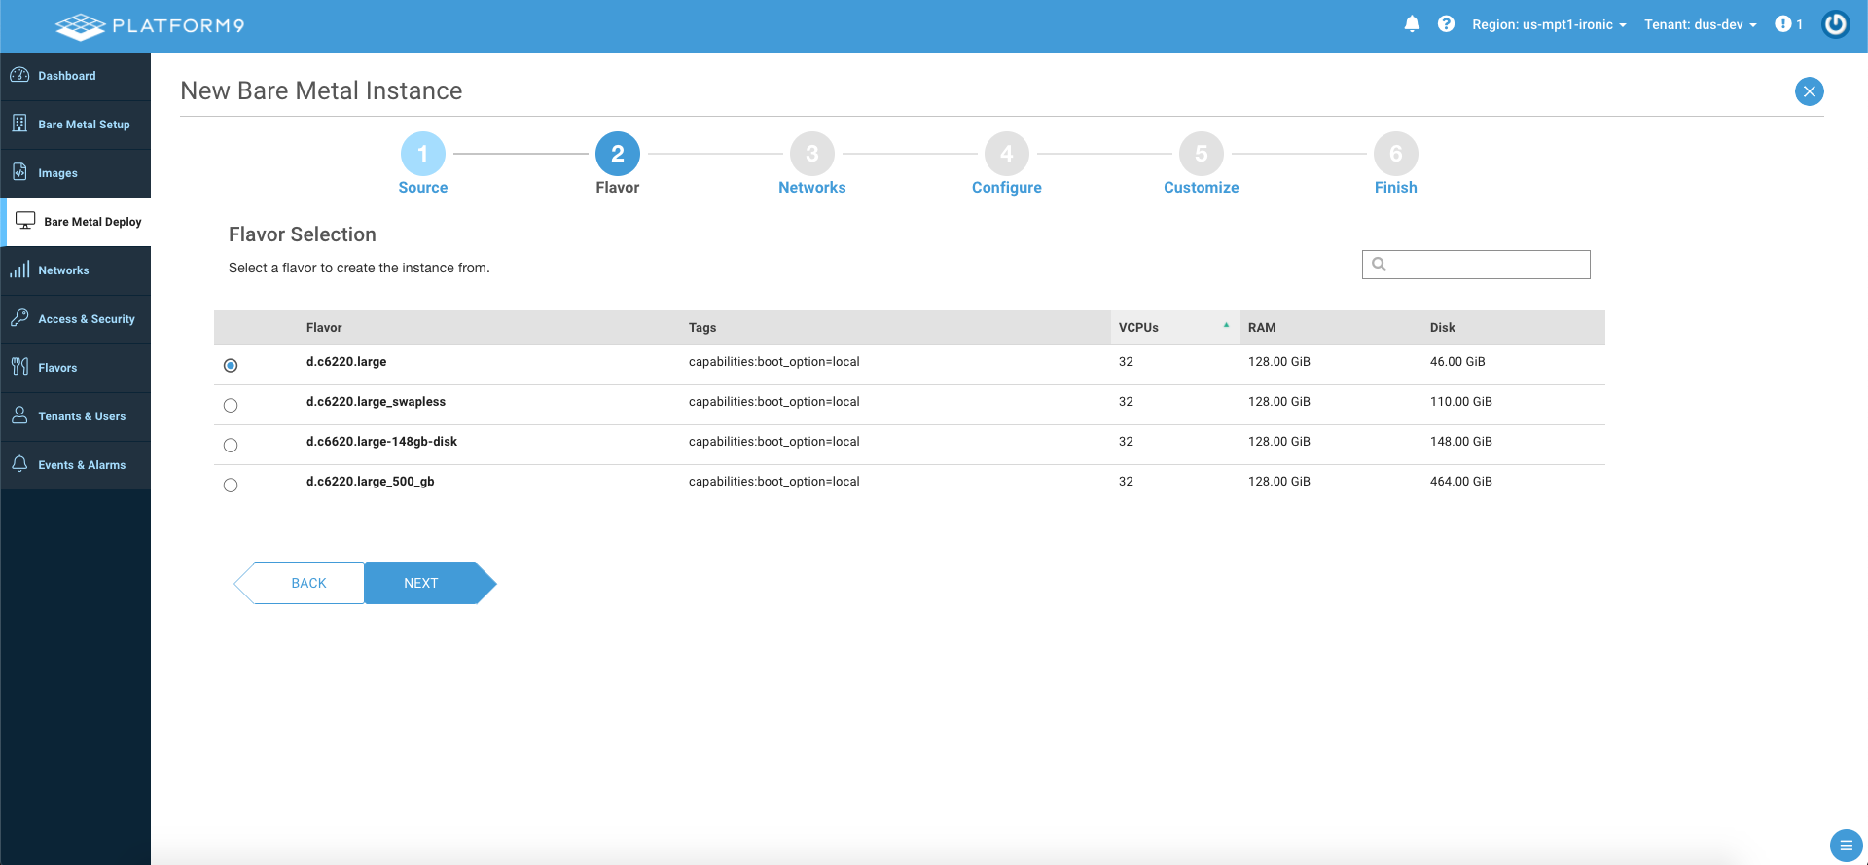Select the d.c6220.large_500_gb radio button
This screenshot has height=865, width=1868.
point(231,486)
